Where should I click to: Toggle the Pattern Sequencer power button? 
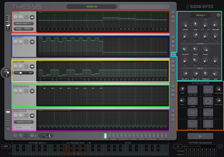[220, 146]
